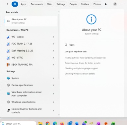The height and width of the screenshot is (125, 127).
Task: Click the System settings monitor icon
Action: (x=8, y=78)
